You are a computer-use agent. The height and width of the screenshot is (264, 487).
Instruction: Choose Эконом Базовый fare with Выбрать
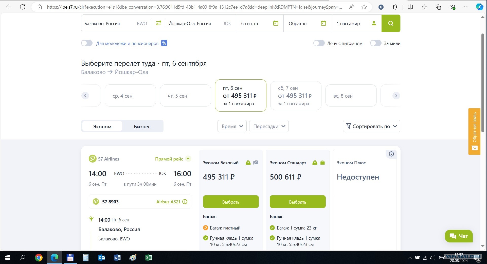click(x=231, y=202)
